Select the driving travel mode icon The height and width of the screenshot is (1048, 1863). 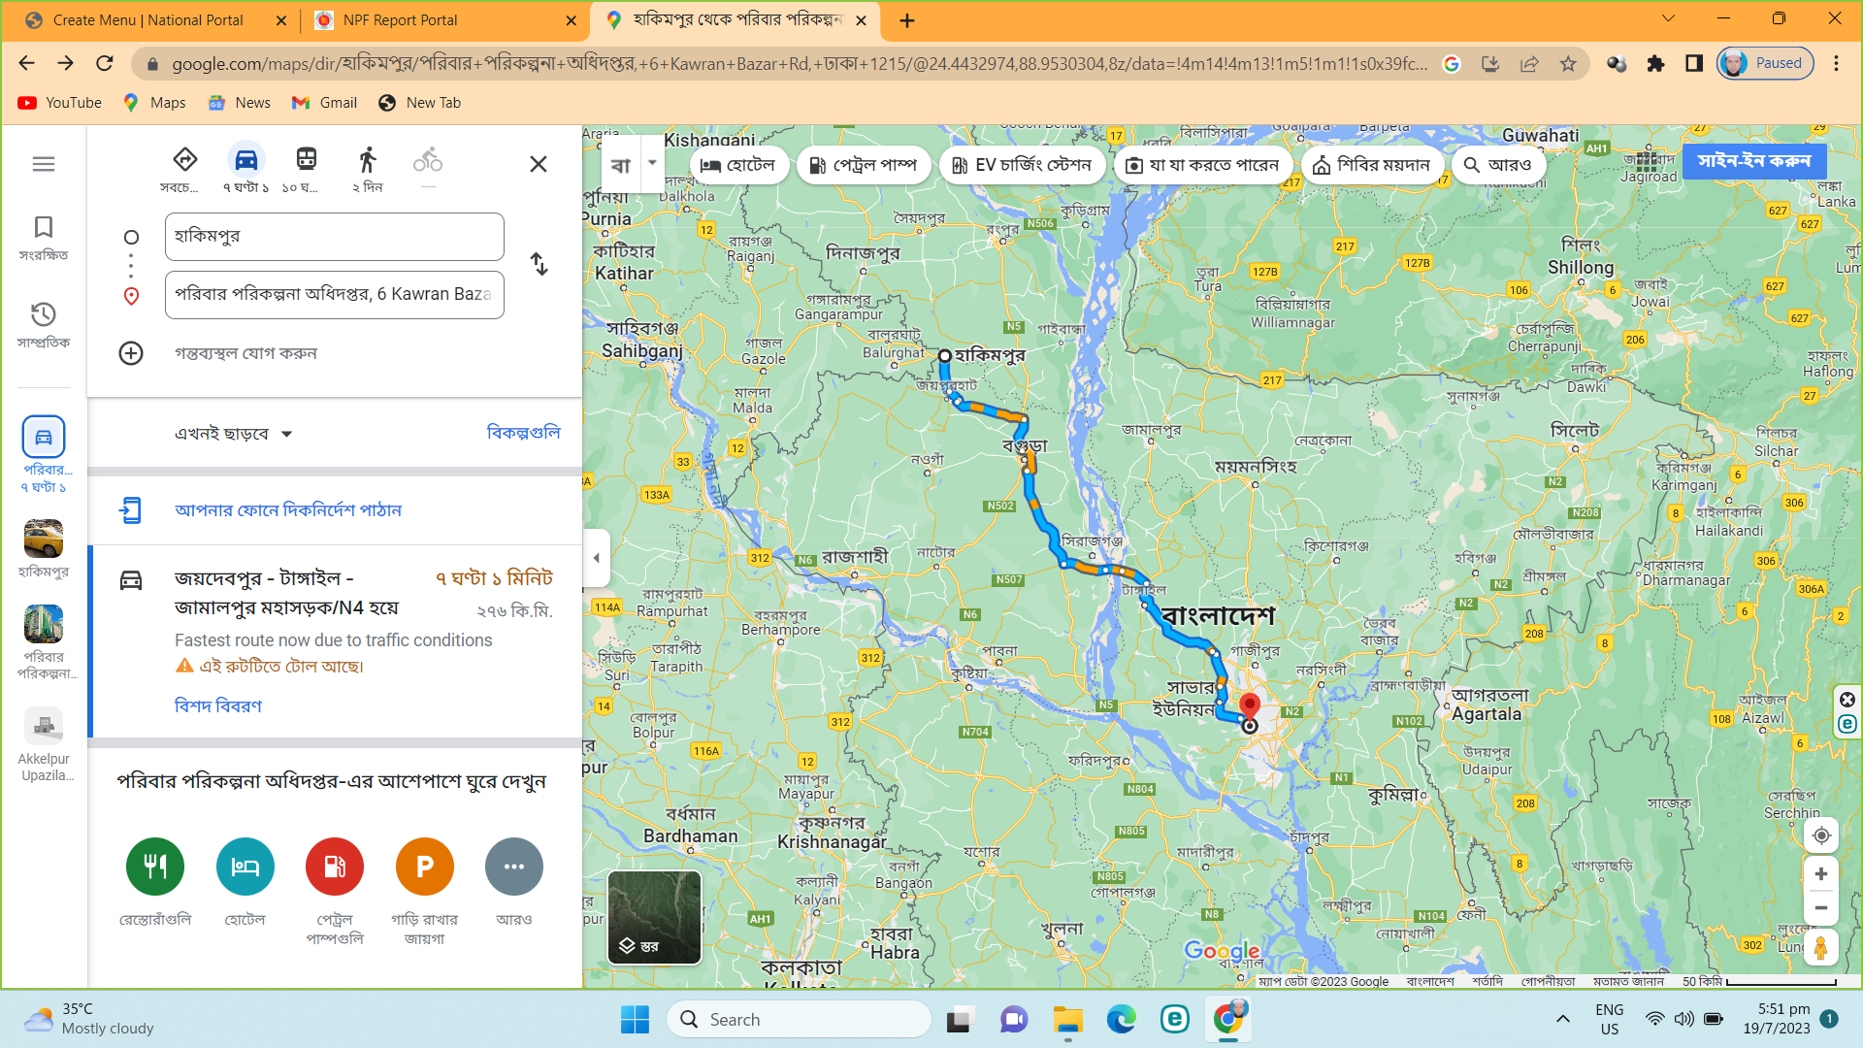tap(246, 159)
